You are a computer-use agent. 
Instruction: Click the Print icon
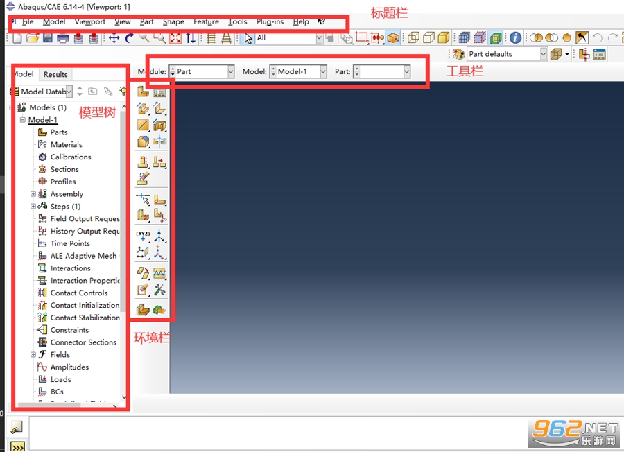63,38
